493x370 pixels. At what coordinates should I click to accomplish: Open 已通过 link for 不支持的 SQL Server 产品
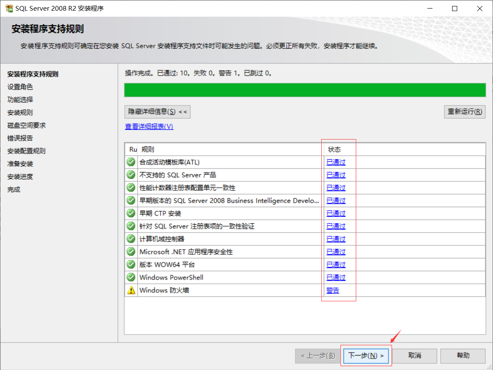tap(336, 175)
